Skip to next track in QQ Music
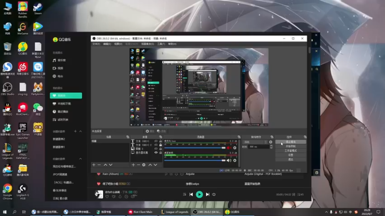 pos(207,194)
